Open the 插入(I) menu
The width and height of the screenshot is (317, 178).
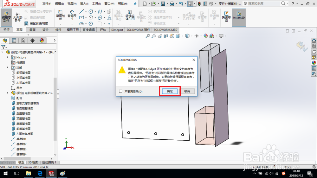click(84, 3)
